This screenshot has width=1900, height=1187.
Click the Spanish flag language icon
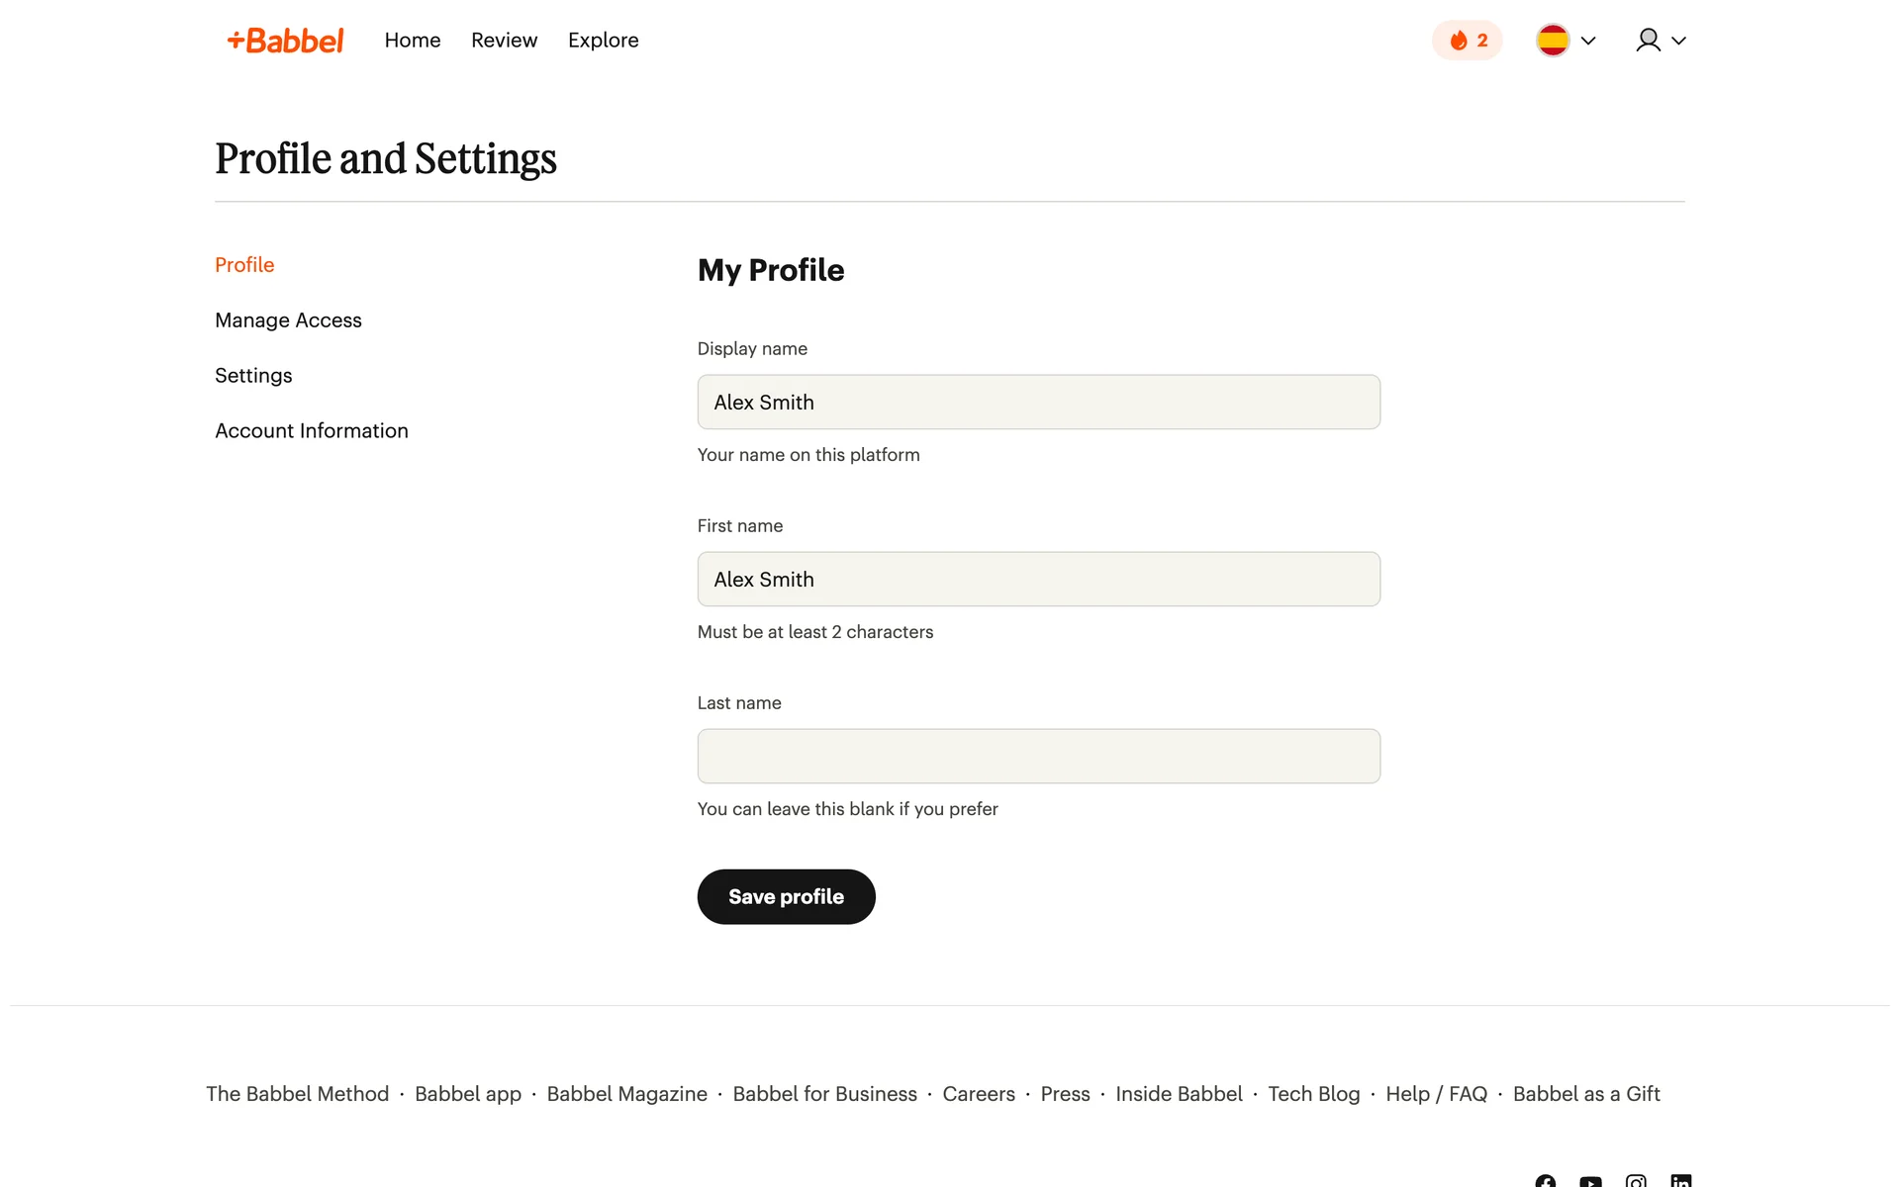click(x=1552, y=41)
